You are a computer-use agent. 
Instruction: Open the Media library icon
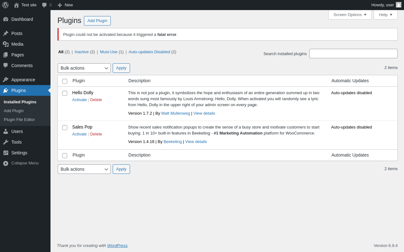(x=6, y=44)
